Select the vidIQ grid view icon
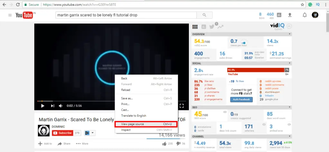The height and width of the screenshot is (152, 329). click(x=195, y=27)
